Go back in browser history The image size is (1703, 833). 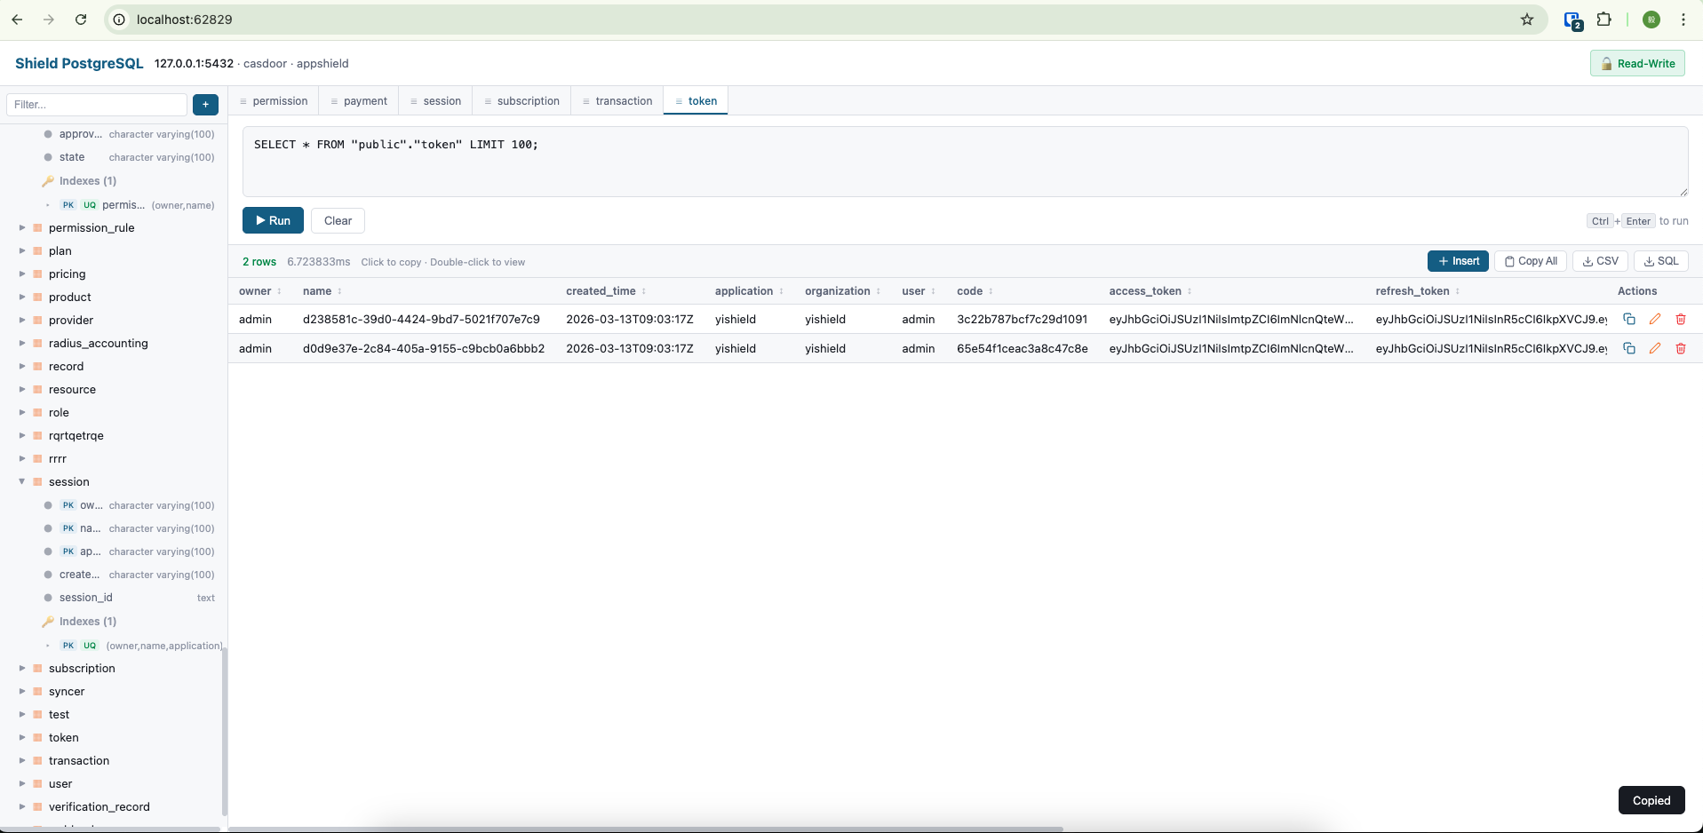point(17,20)
